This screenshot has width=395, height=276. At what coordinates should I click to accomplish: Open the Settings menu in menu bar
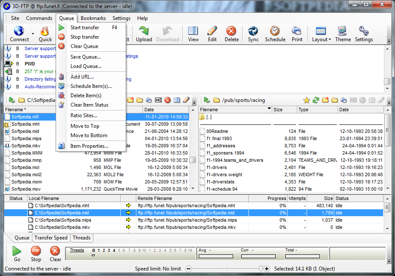pos(121,18)
